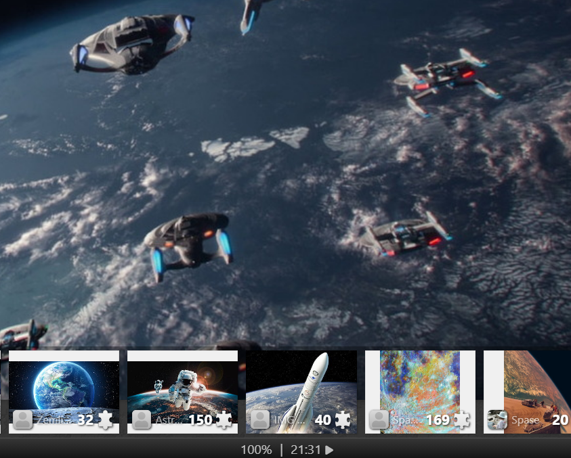Open the astronaut puzzle thumbnail
Viewport: 571px width, 458px height.
click(182, 384)
